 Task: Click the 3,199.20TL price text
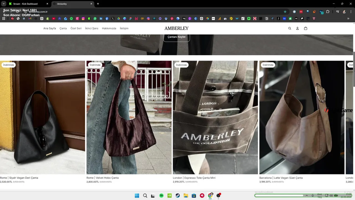(265, 182)
